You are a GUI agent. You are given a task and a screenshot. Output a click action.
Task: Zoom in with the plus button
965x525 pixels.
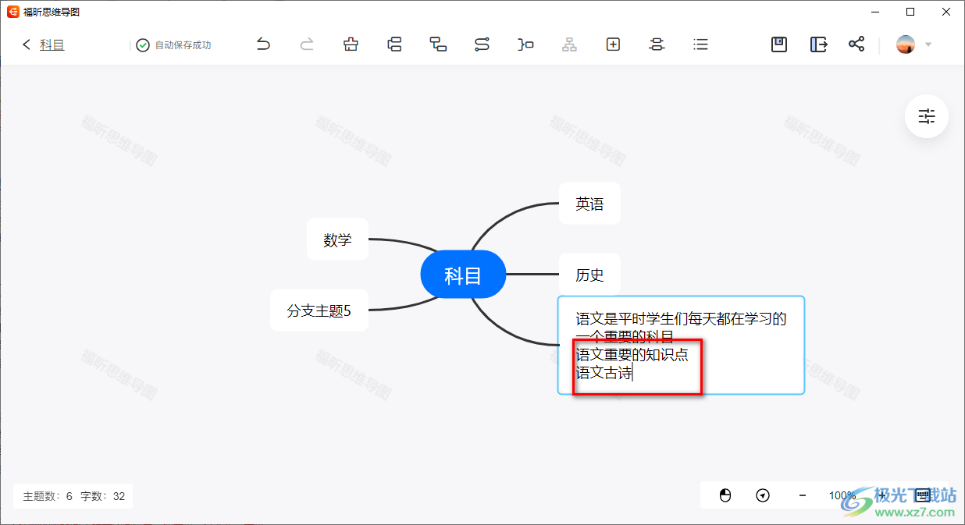tap(882, 495)
